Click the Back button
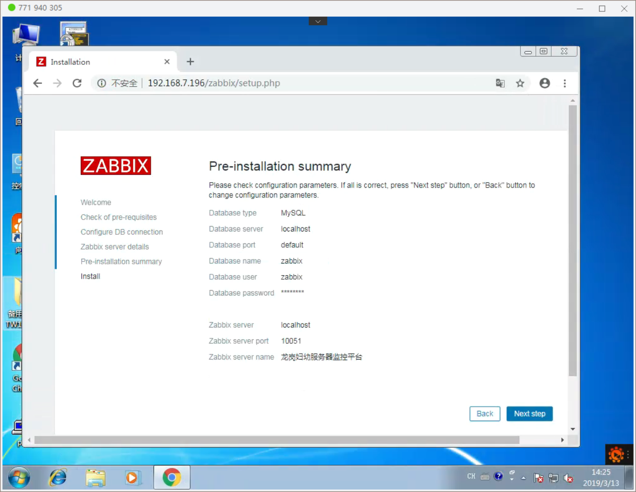This screenshot has height=492, width=636. tap(485, 414)
